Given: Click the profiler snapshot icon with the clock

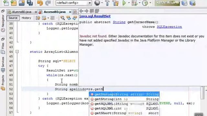Looking at the screenshot, I should coord(184,3).
